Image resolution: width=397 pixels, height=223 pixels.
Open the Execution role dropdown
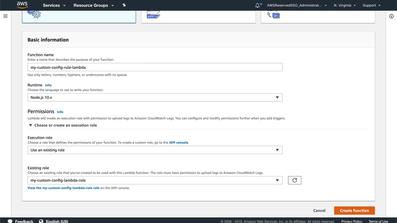coord(155,150)
